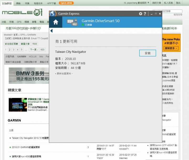The height and width of the screenshot is (160, 189).
Task: Open thread 請問大家nuvi 4590還值得買嗎
Action: pyautogui.click(x=27, y=157)
